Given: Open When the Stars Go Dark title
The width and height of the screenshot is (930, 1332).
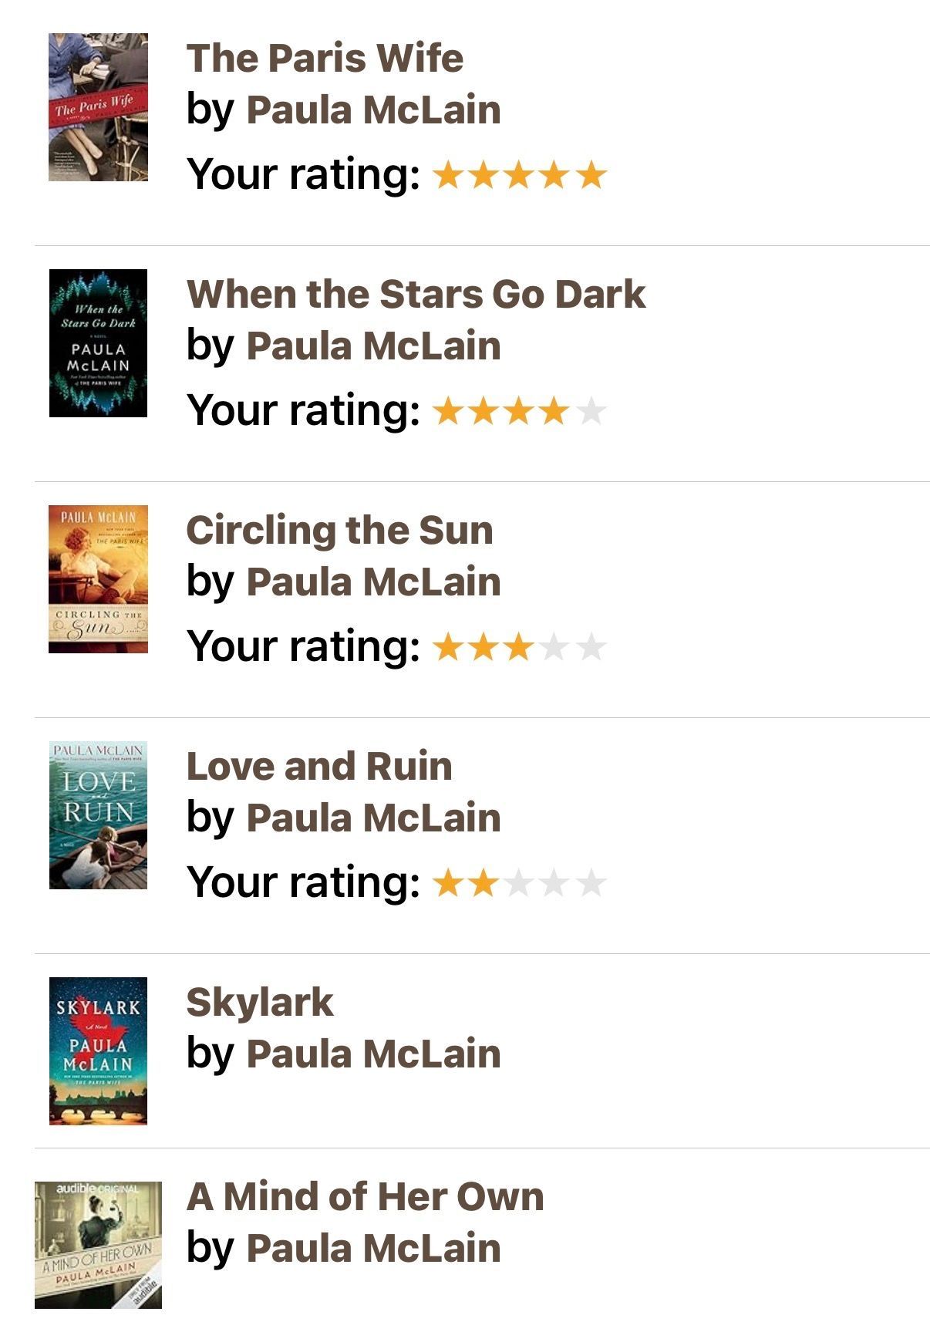Looking at the screenshot, I should tap(416, 294).
